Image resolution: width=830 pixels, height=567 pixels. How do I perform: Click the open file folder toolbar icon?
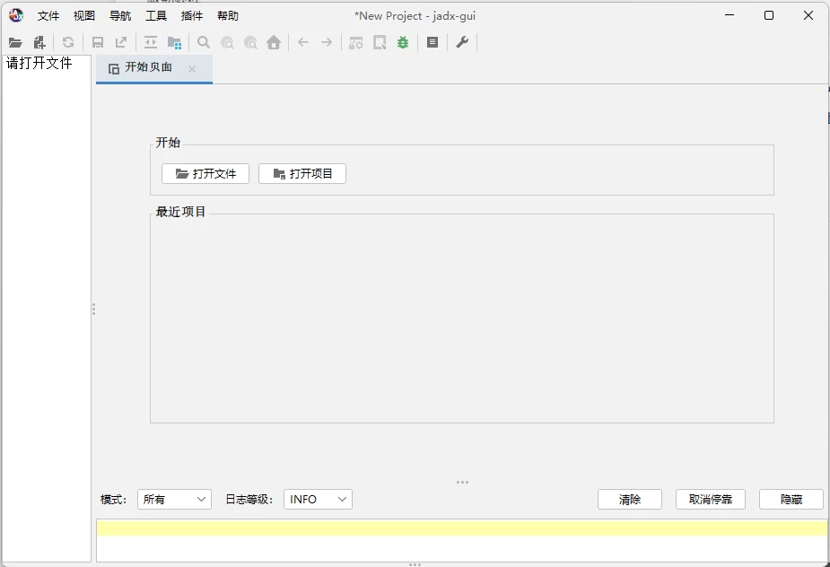pos(15,42)
